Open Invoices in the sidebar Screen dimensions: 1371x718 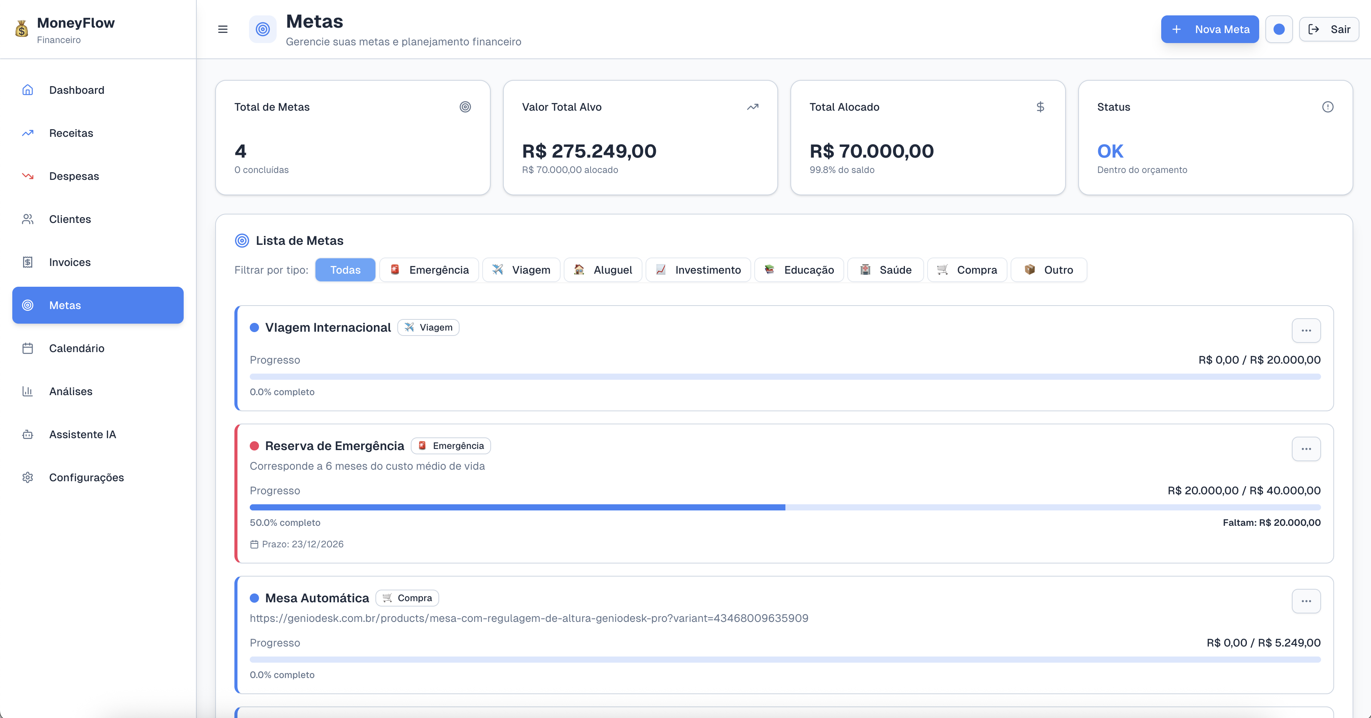[x=98, y=263]
